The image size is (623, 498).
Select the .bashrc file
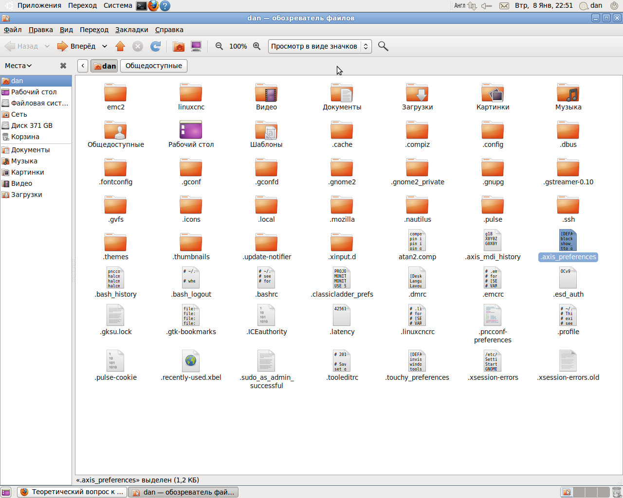tap(266, 283)
